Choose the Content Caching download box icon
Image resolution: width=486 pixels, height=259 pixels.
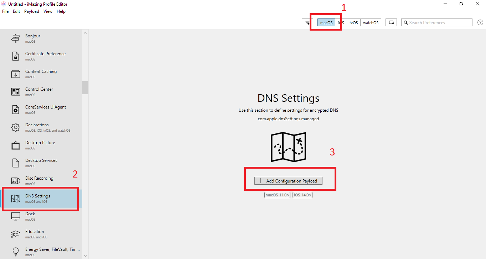click(x=16, y=74)
